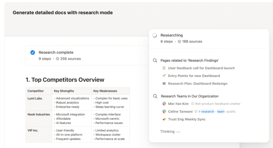Click the search icon beside Pages related to Research Findings
The image size is (273, 148).
155,60
